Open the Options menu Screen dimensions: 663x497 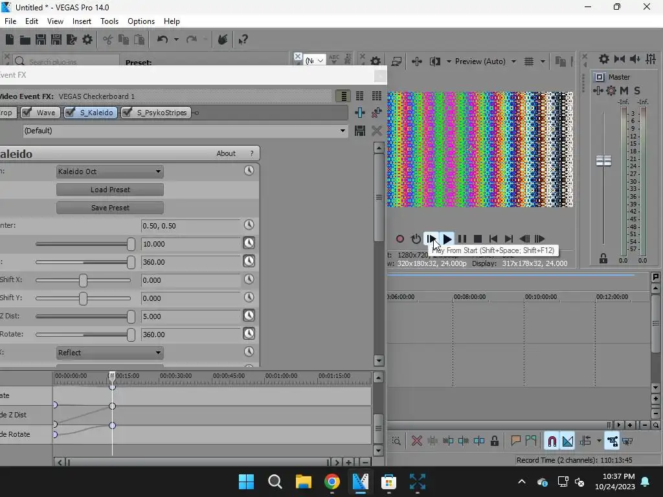click(140, 21)
